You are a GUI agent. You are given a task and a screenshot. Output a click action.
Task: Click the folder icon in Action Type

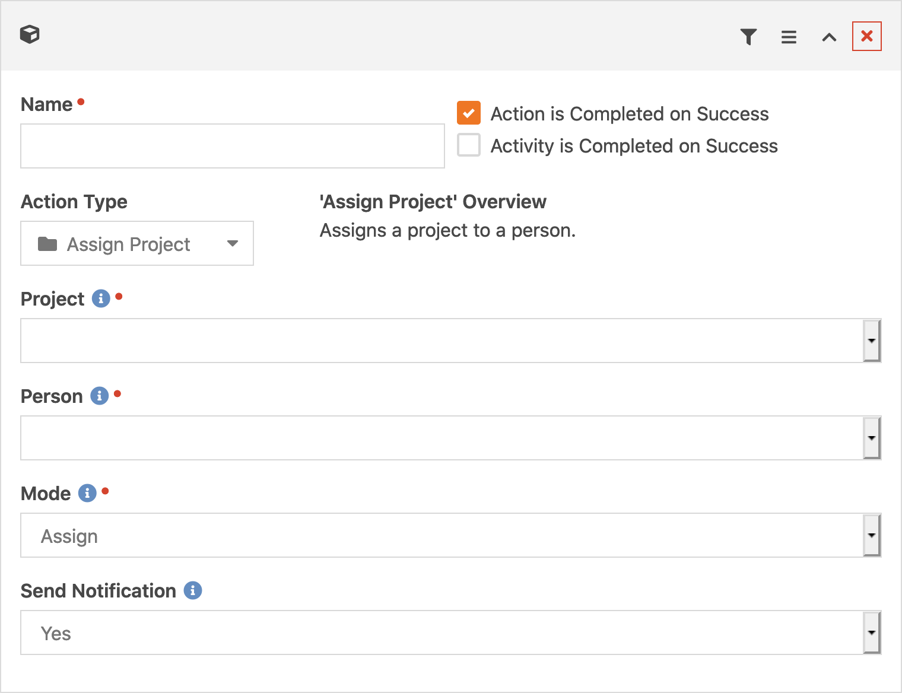(47, 244)
